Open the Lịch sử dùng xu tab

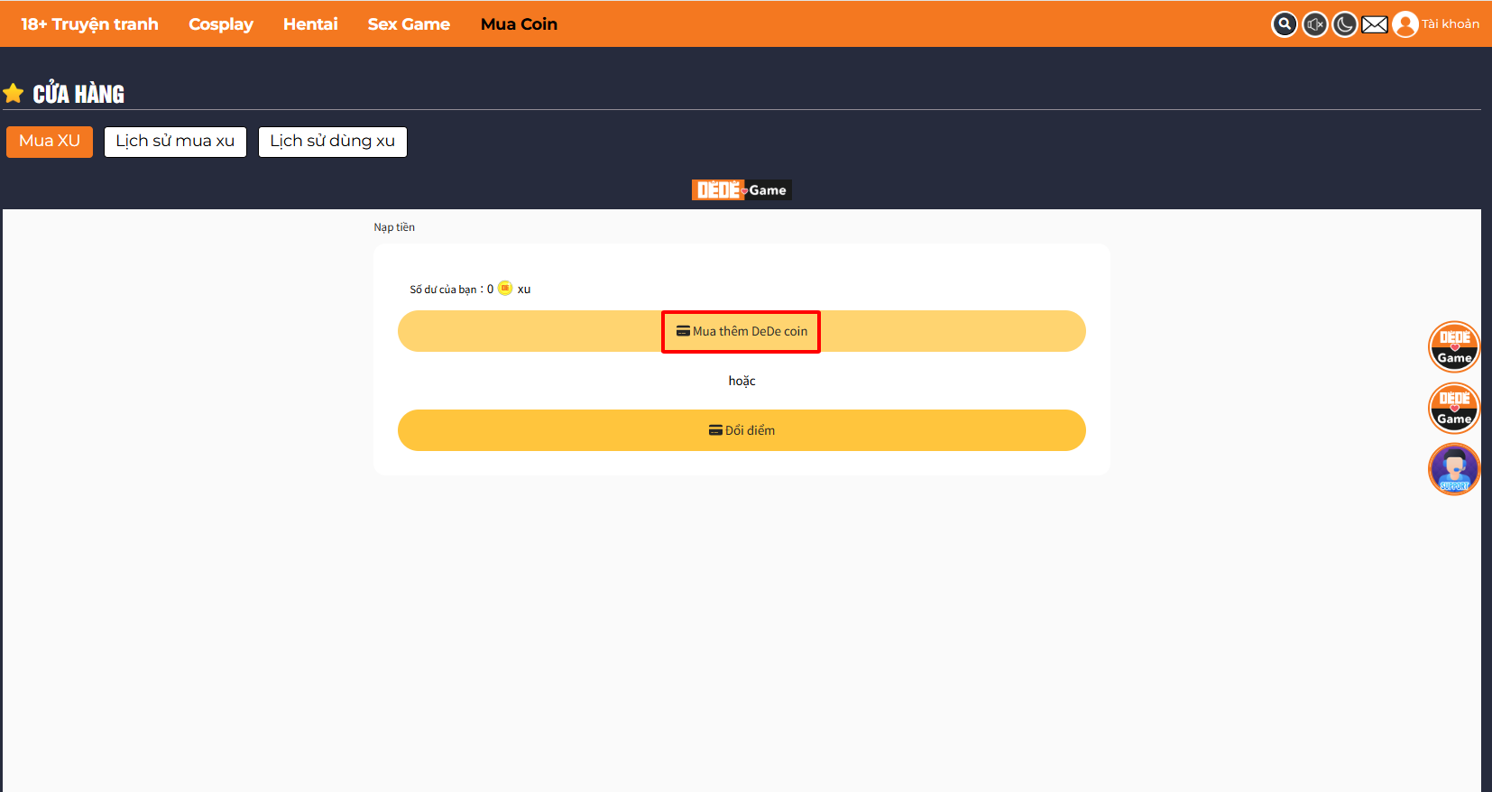[332, 142]
